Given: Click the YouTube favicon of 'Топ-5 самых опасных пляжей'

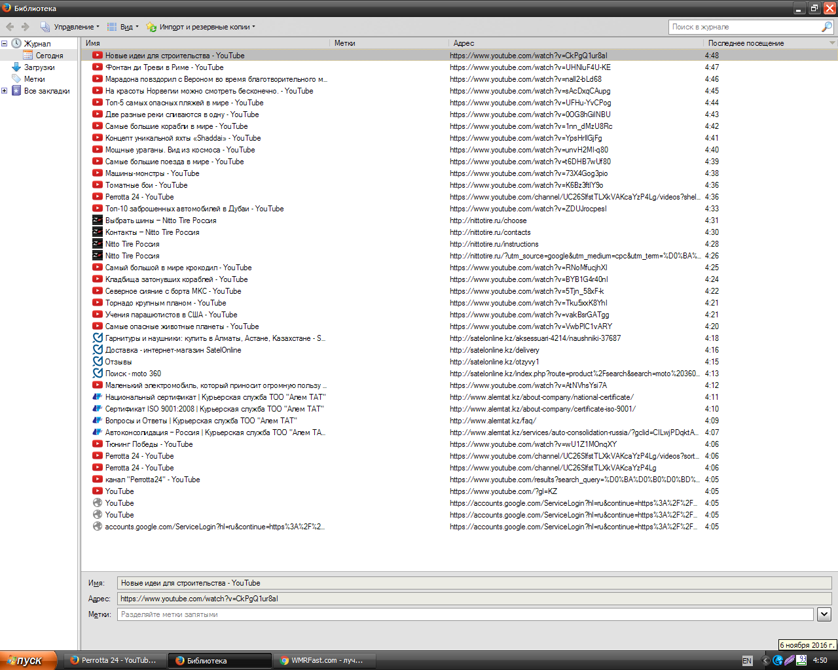Looking at the screenshot, I should click(x=98, y=102).
